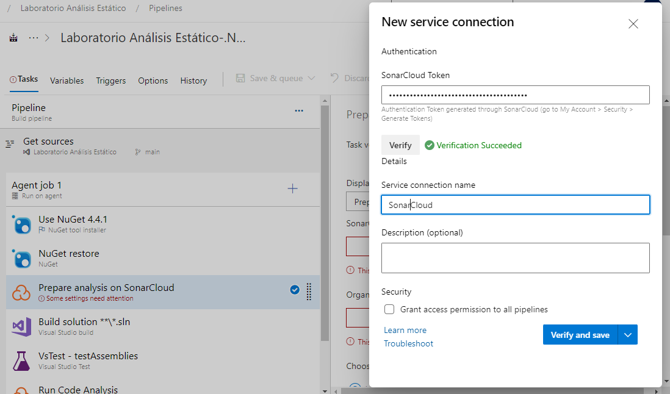The height and width of the screenshot is (394, 670).
Task: Click the Description optional text box
Action: click(x=515, y=257)
